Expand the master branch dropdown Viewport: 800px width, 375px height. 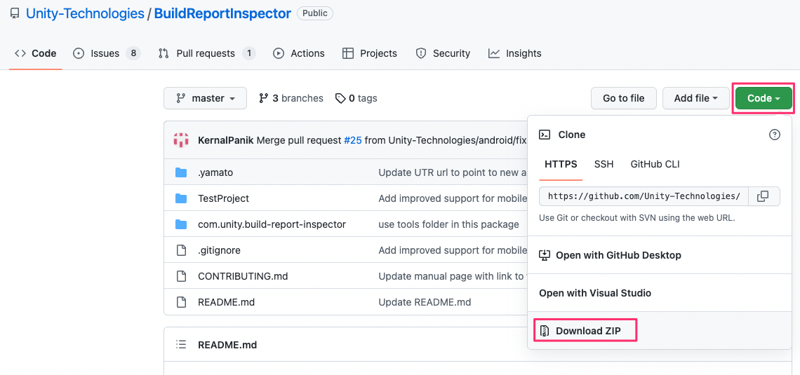coord(205,98)
